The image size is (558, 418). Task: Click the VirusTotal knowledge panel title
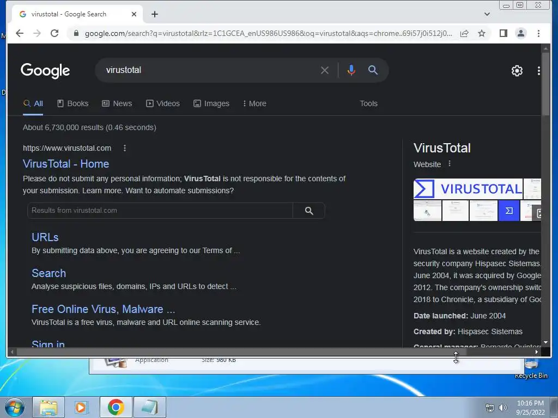[x=442, y=148]
